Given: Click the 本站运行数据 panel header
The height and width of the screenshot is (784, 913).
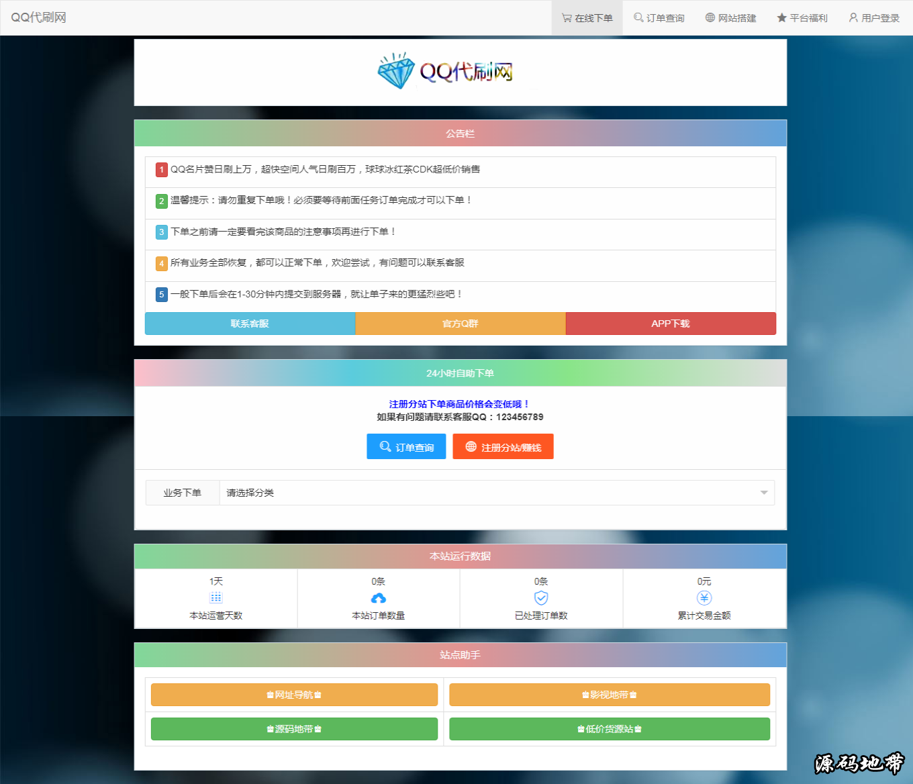Looking at the screenshot, I should (461, 556).
